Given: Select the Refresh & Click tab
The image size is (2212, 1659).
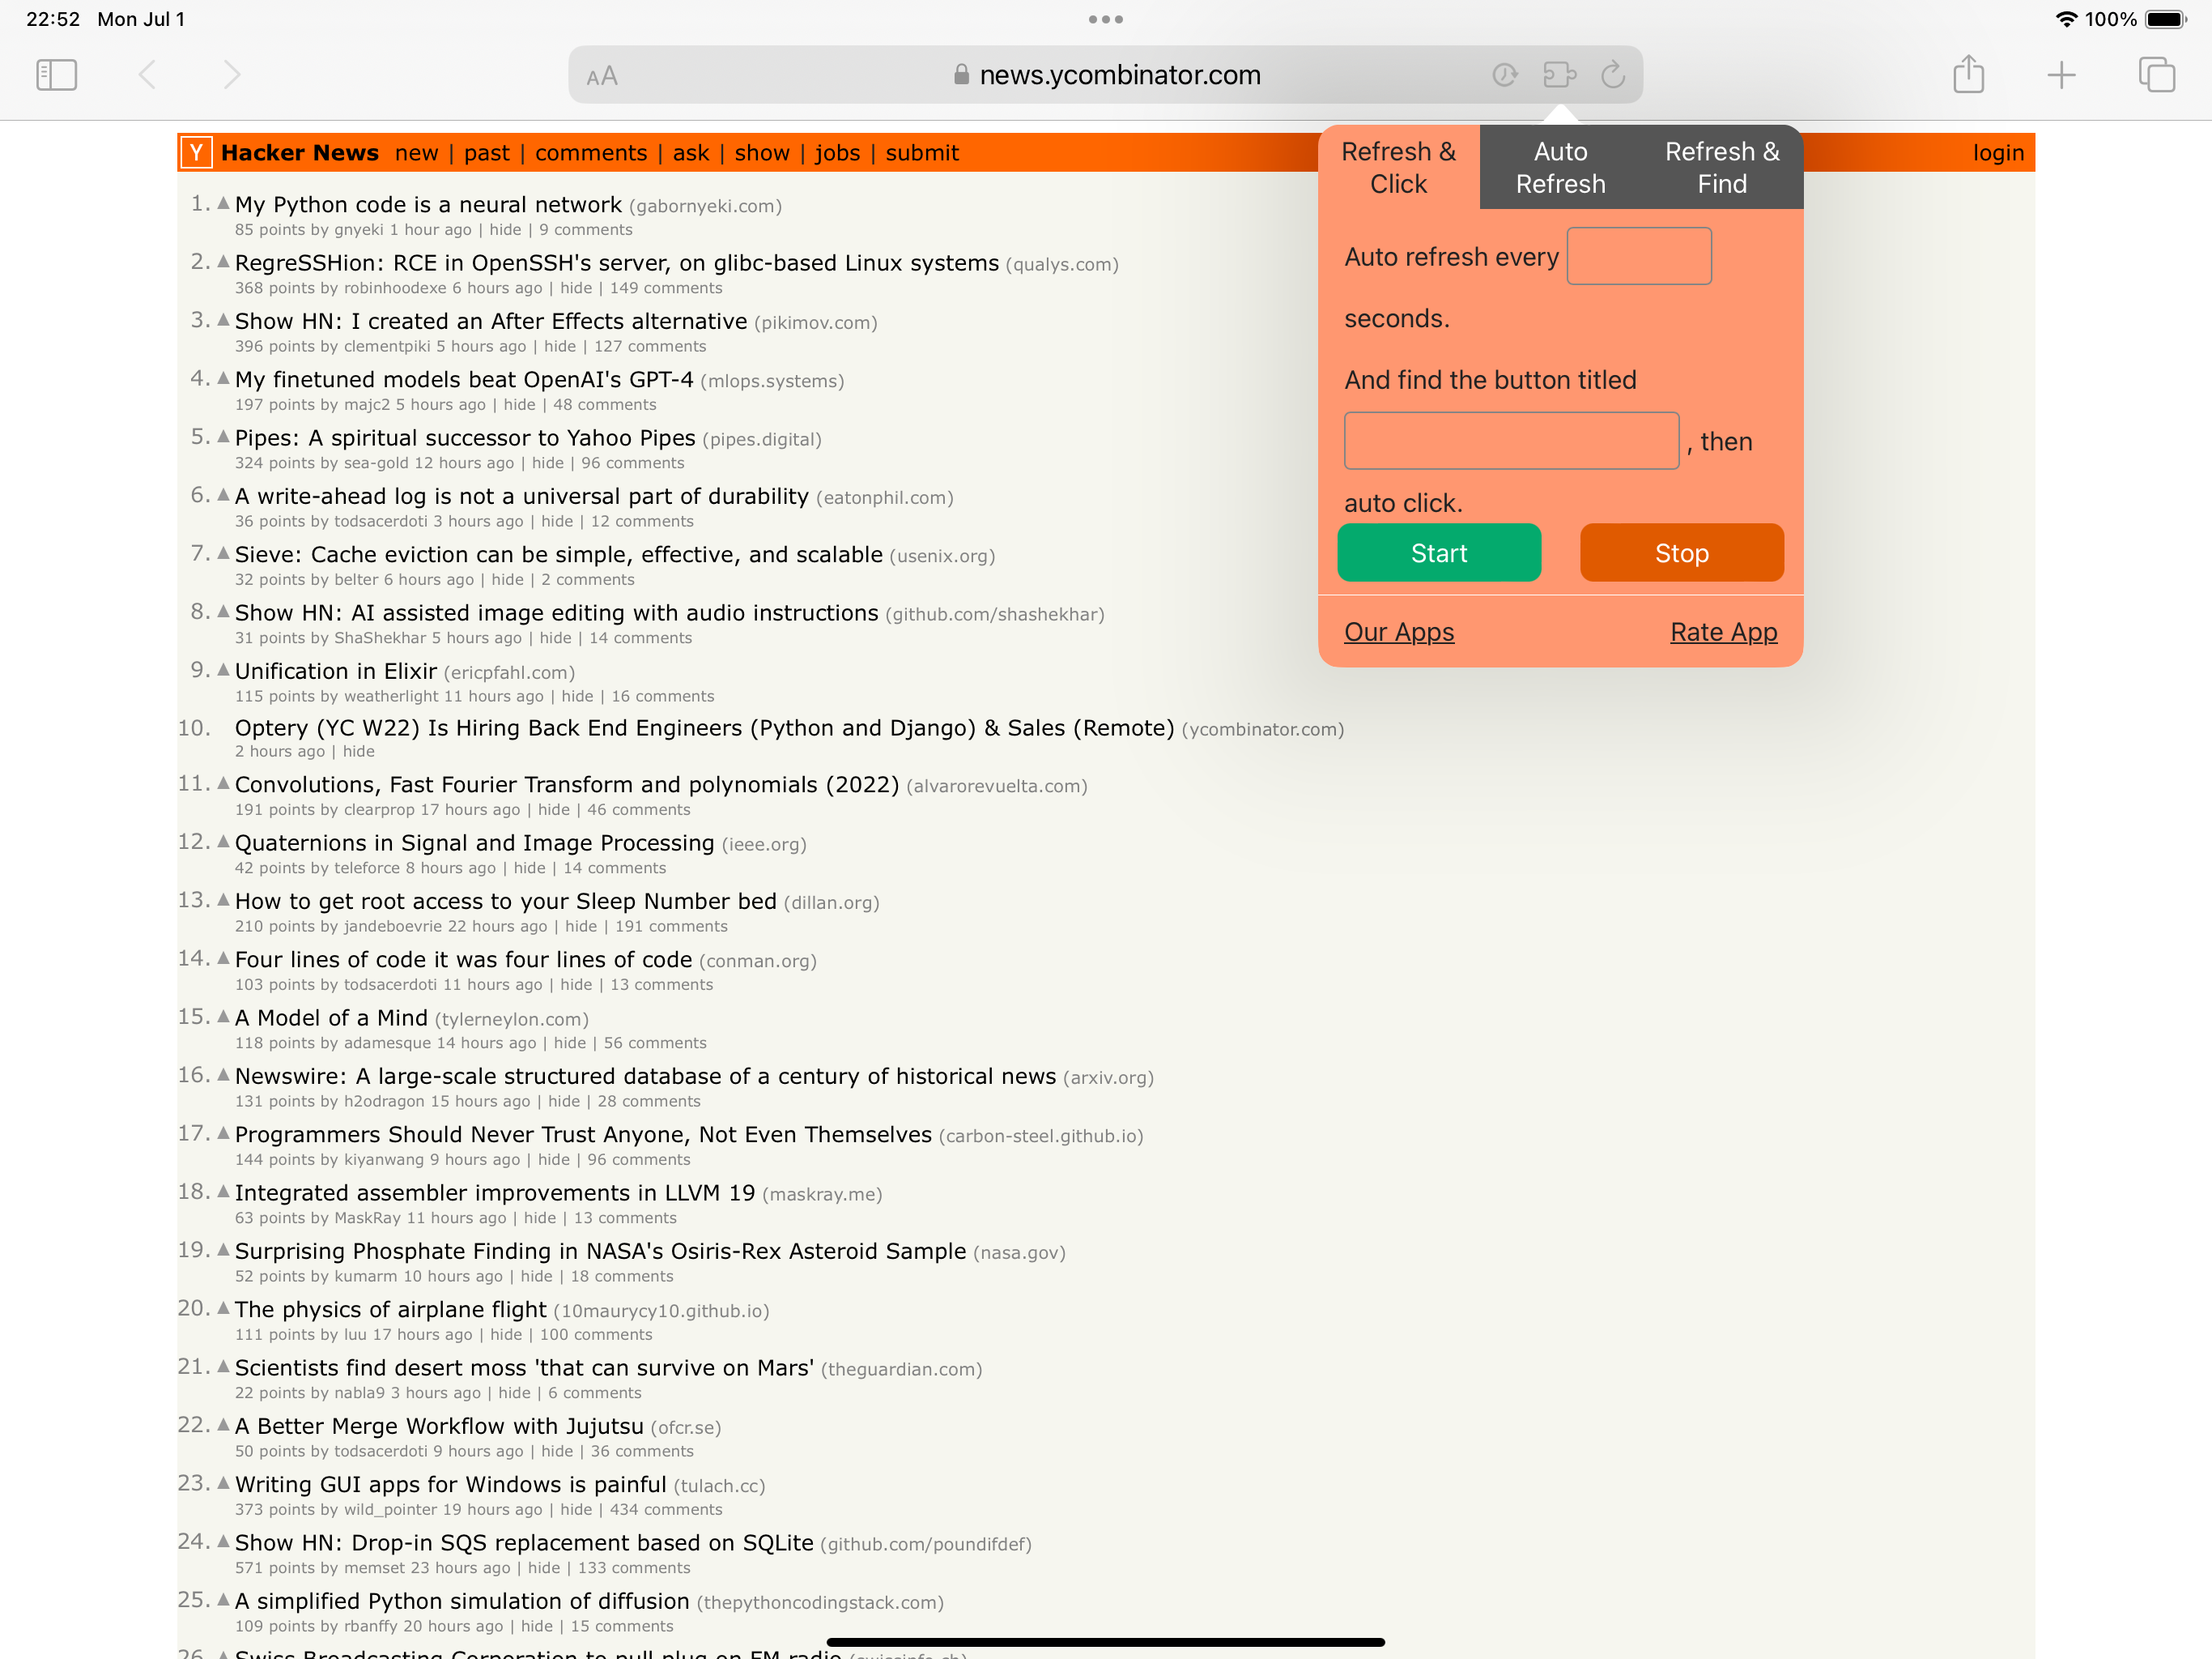Looking at the screenshot, I should (1398, 167).
